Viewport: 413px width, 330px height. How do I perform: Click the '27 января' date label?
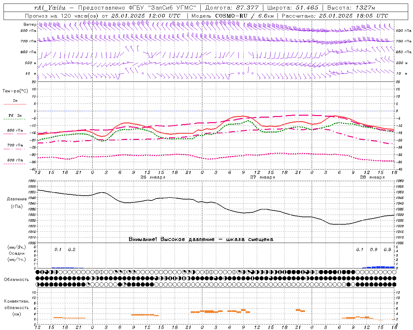[x=262, y=177]
